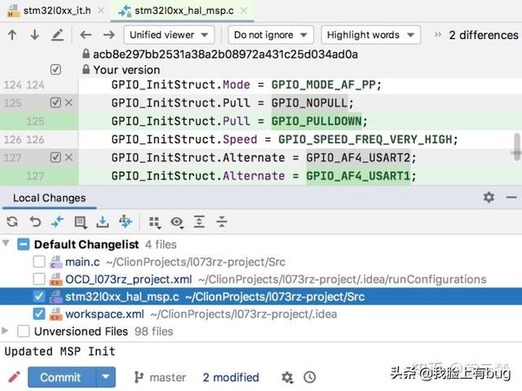Compare previous file with left arrow
This screenshot has height=391, width=522.
86,34
